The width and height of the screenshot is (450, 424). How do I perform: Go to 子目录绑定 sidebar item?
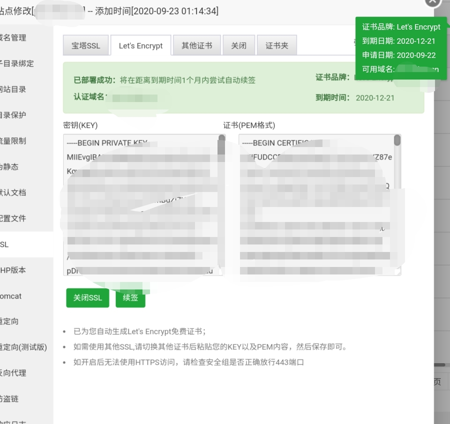pos(26,63)
